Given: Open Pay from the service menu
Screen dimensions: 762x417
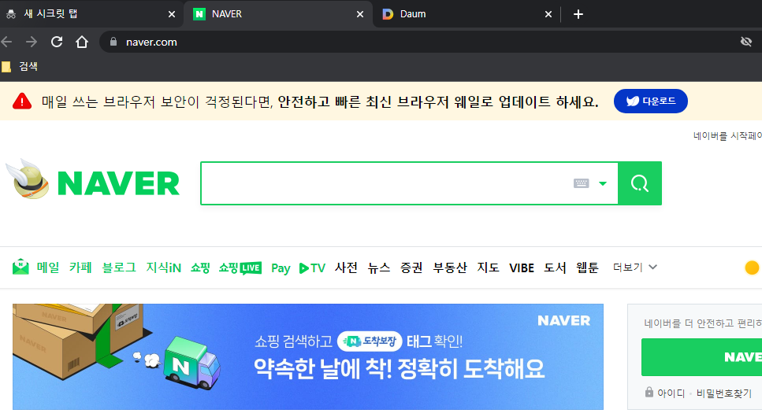Looking at the screenshot, I should click(281, 268).
